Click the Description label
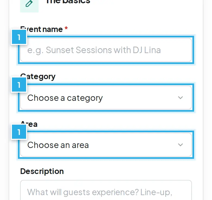212x200 pixels. (x=42, y=172)
